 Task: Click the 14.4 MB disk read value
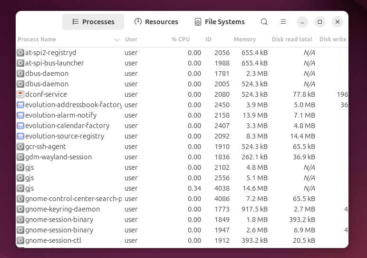[303, 136]
